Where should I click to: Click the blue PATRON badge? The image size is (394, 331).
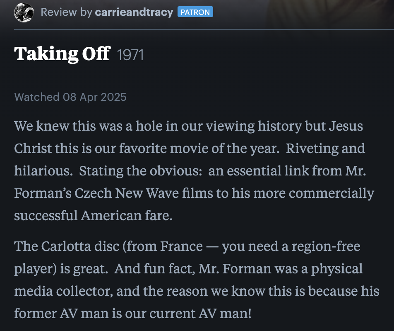point(195,12)
